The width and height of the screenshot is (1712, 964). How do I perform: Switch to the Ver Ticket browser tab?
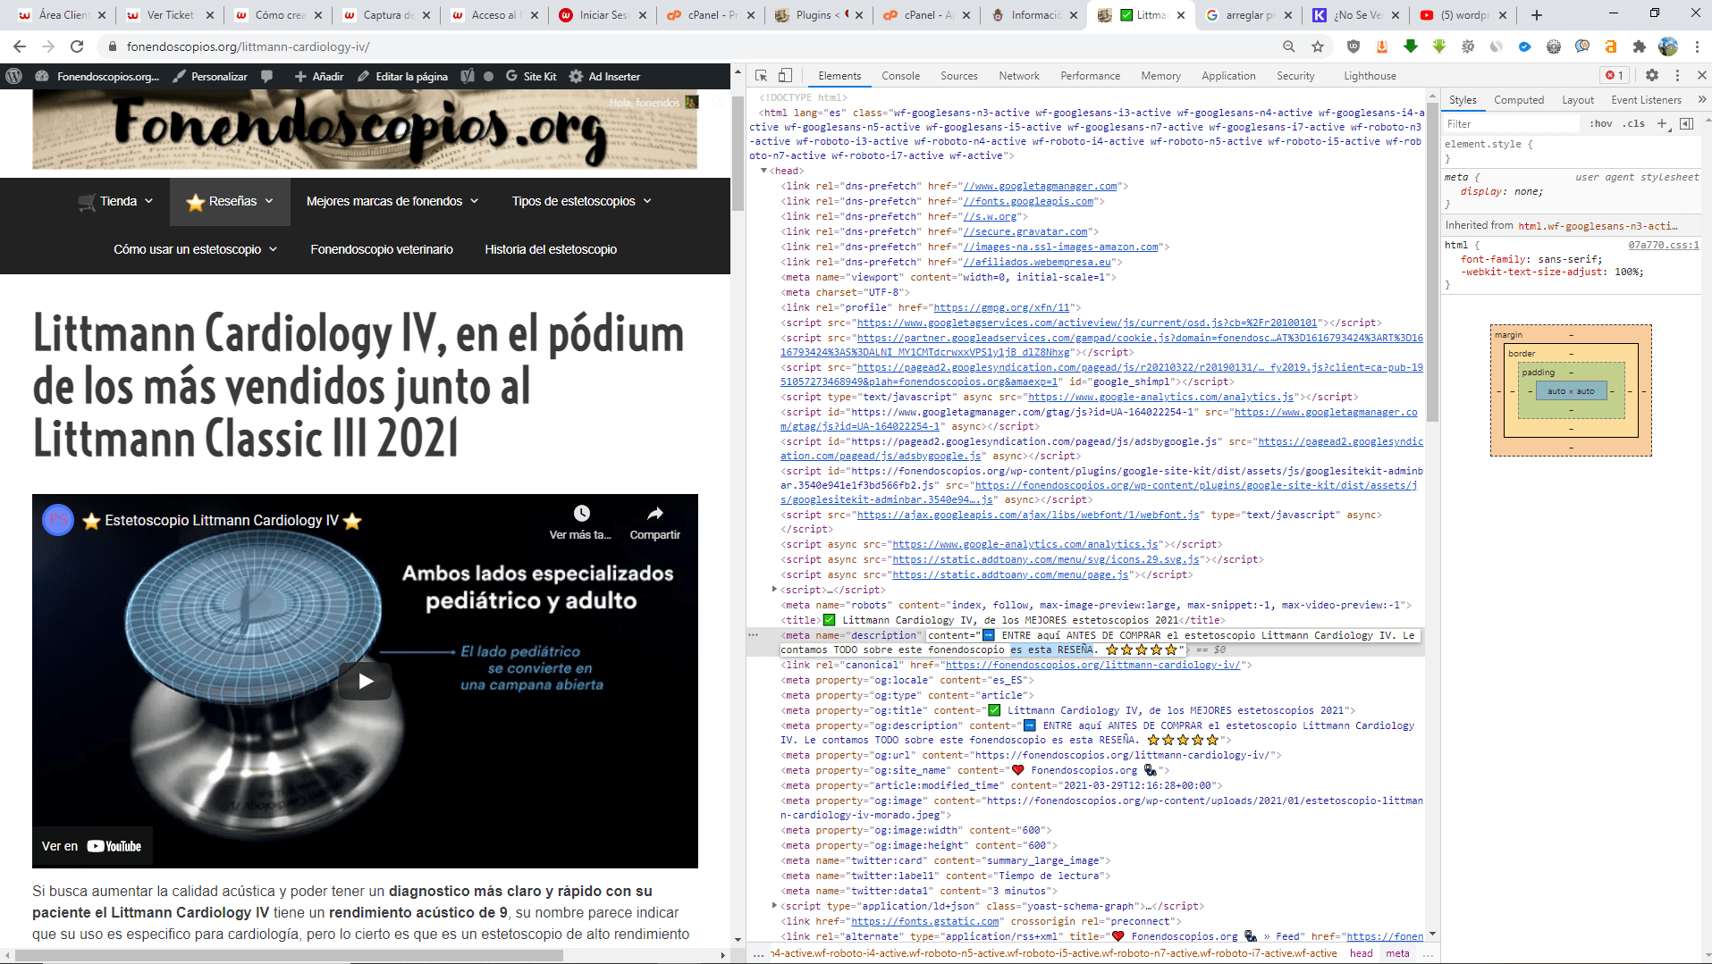pos(170,15)
